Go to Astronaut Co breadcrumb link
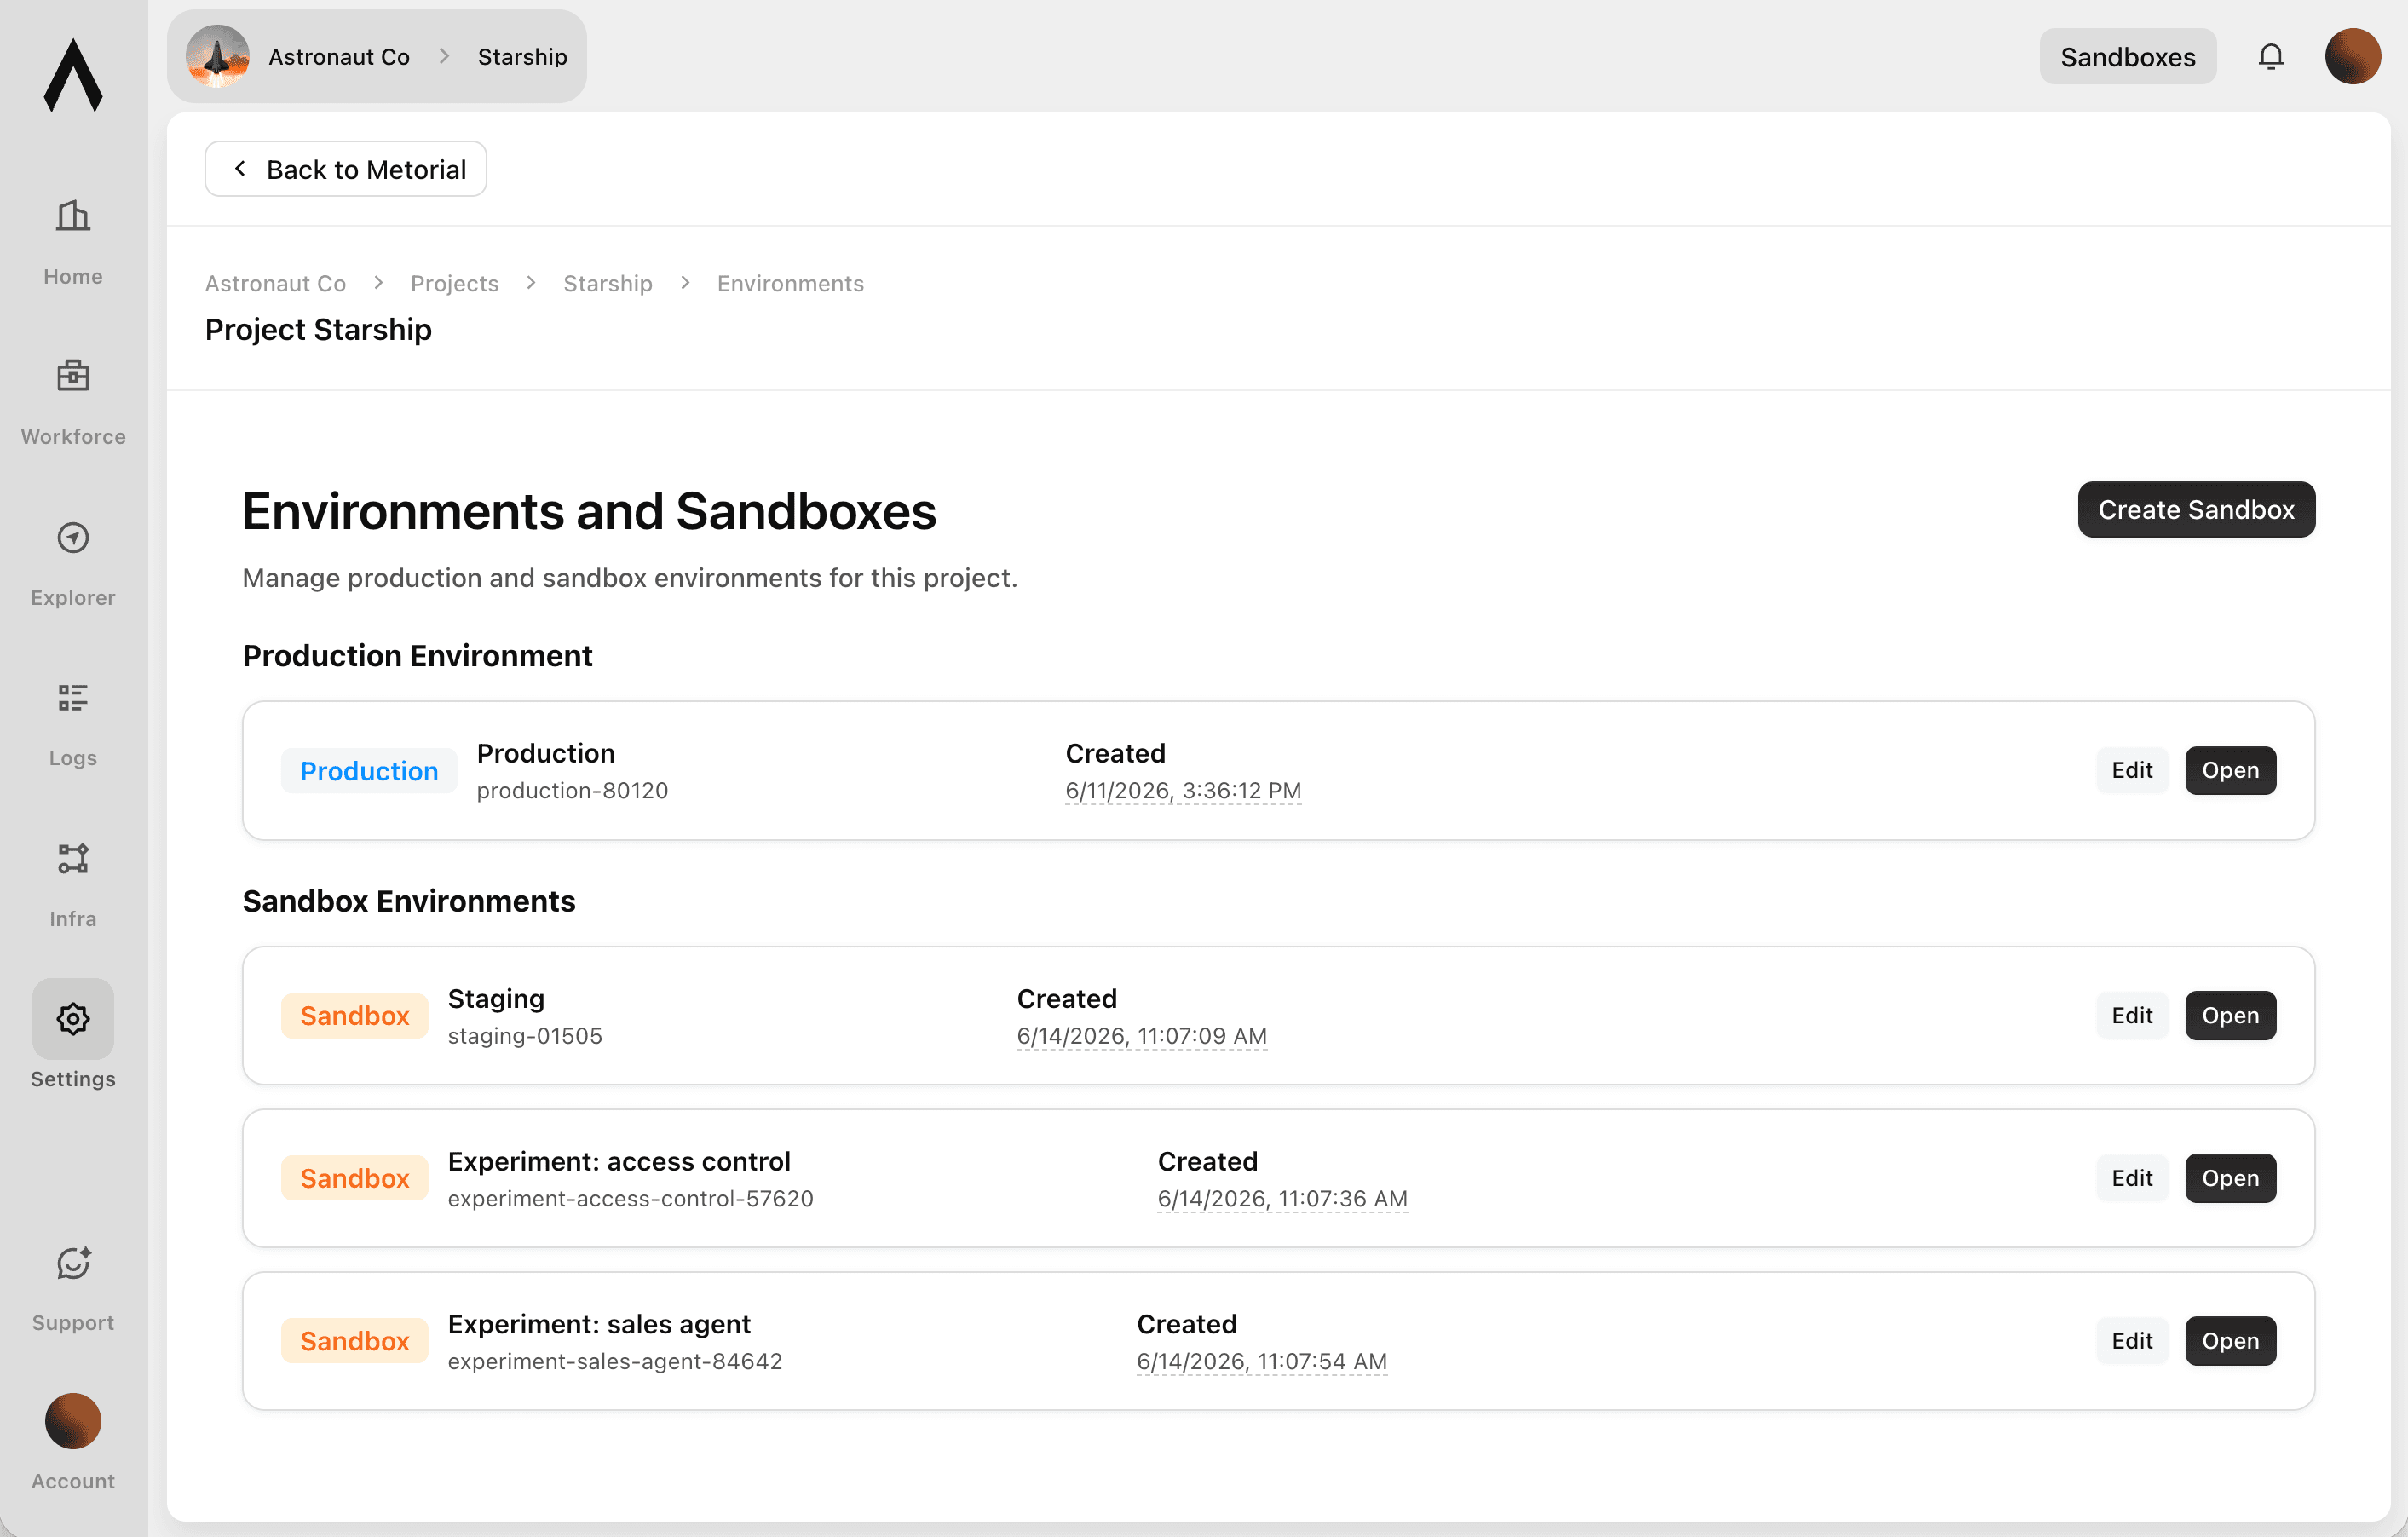Image resolution: width=2408 pixels, height=1537 pixels. click(x=275, y=283)
